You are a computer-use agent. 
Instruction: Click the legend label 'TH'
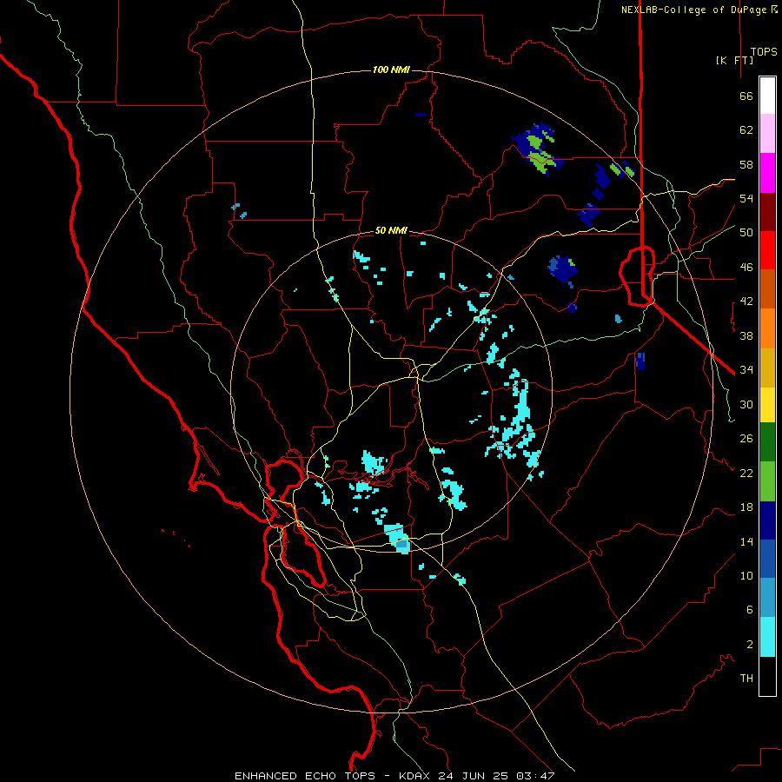click(746, 679)
